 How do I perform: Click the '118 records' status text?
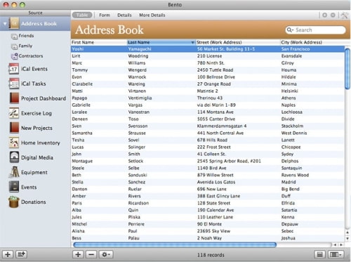tap(211, 255)
